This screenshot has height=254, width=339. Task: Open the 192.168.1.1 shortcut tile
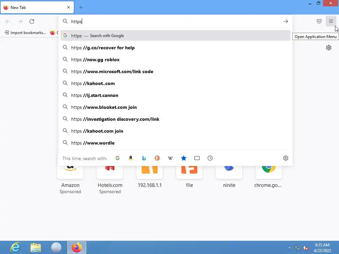[150, 177]
